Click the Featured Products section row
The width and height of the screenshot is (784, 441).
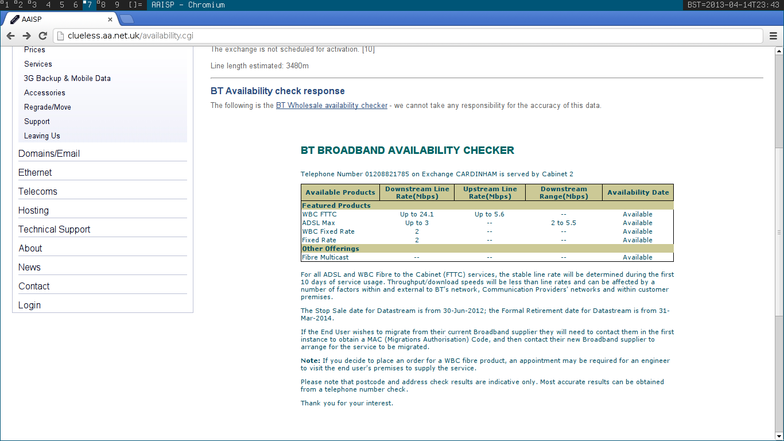pos(487,206)
